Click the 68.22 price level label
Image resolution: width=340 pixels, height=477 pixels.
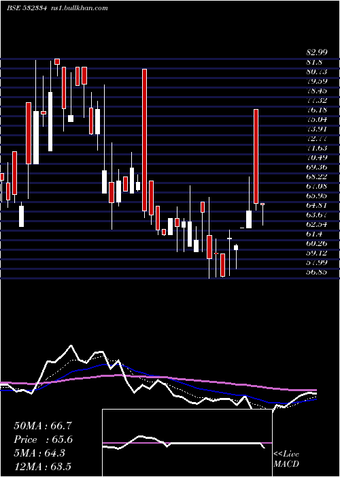click(x=317, y=176)
